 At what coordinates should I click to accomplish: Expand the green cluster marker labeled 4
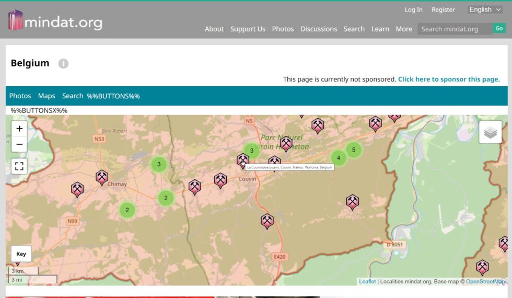tap(339, 158)
